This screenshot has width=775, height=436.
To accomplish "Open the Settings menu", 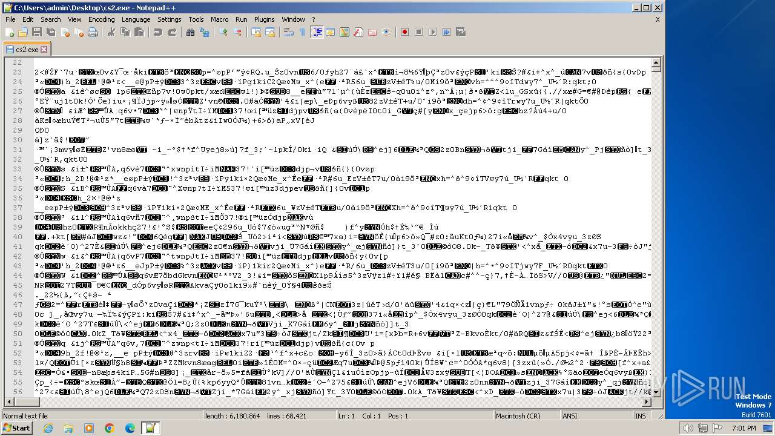I will [x=170, y=19].
